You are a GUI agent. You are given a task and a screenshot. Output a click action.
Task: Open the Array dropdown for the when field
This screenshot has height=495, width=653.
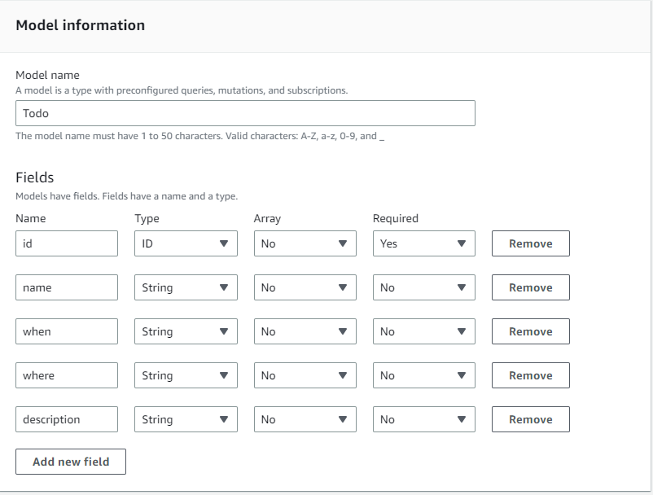[x=304, y=331]
